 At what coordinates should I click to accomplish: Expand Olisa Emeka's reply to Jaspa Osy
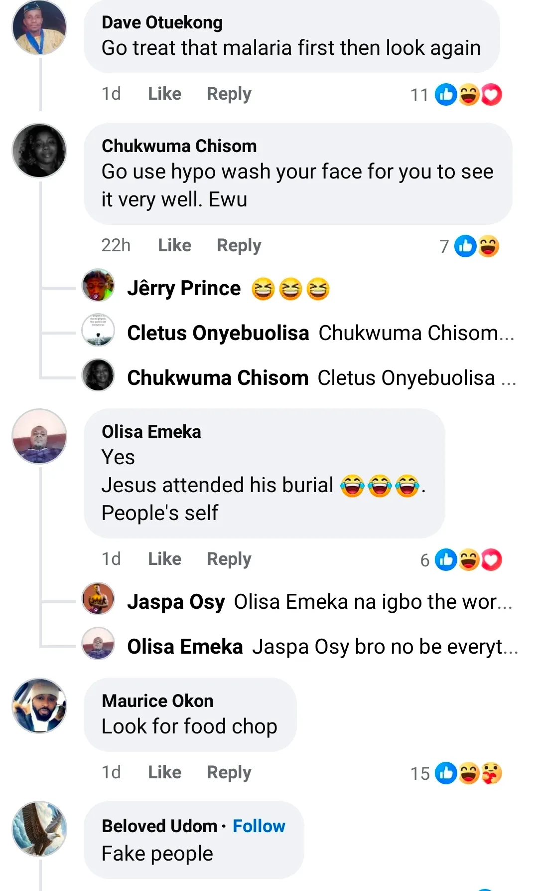385,647
